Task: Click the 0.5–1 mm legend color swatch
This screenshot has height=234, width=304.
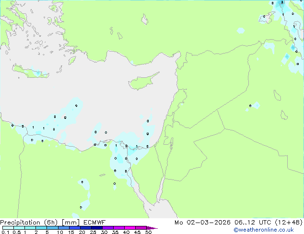Action: point(19,228)
